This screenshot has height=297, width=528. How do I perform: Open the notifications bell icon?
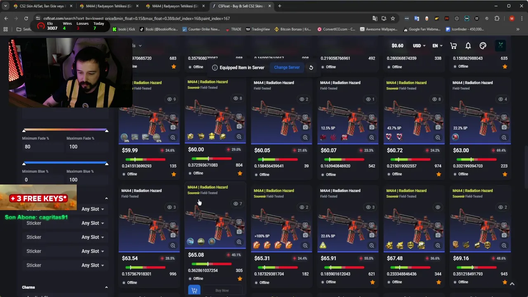[468, 46]
